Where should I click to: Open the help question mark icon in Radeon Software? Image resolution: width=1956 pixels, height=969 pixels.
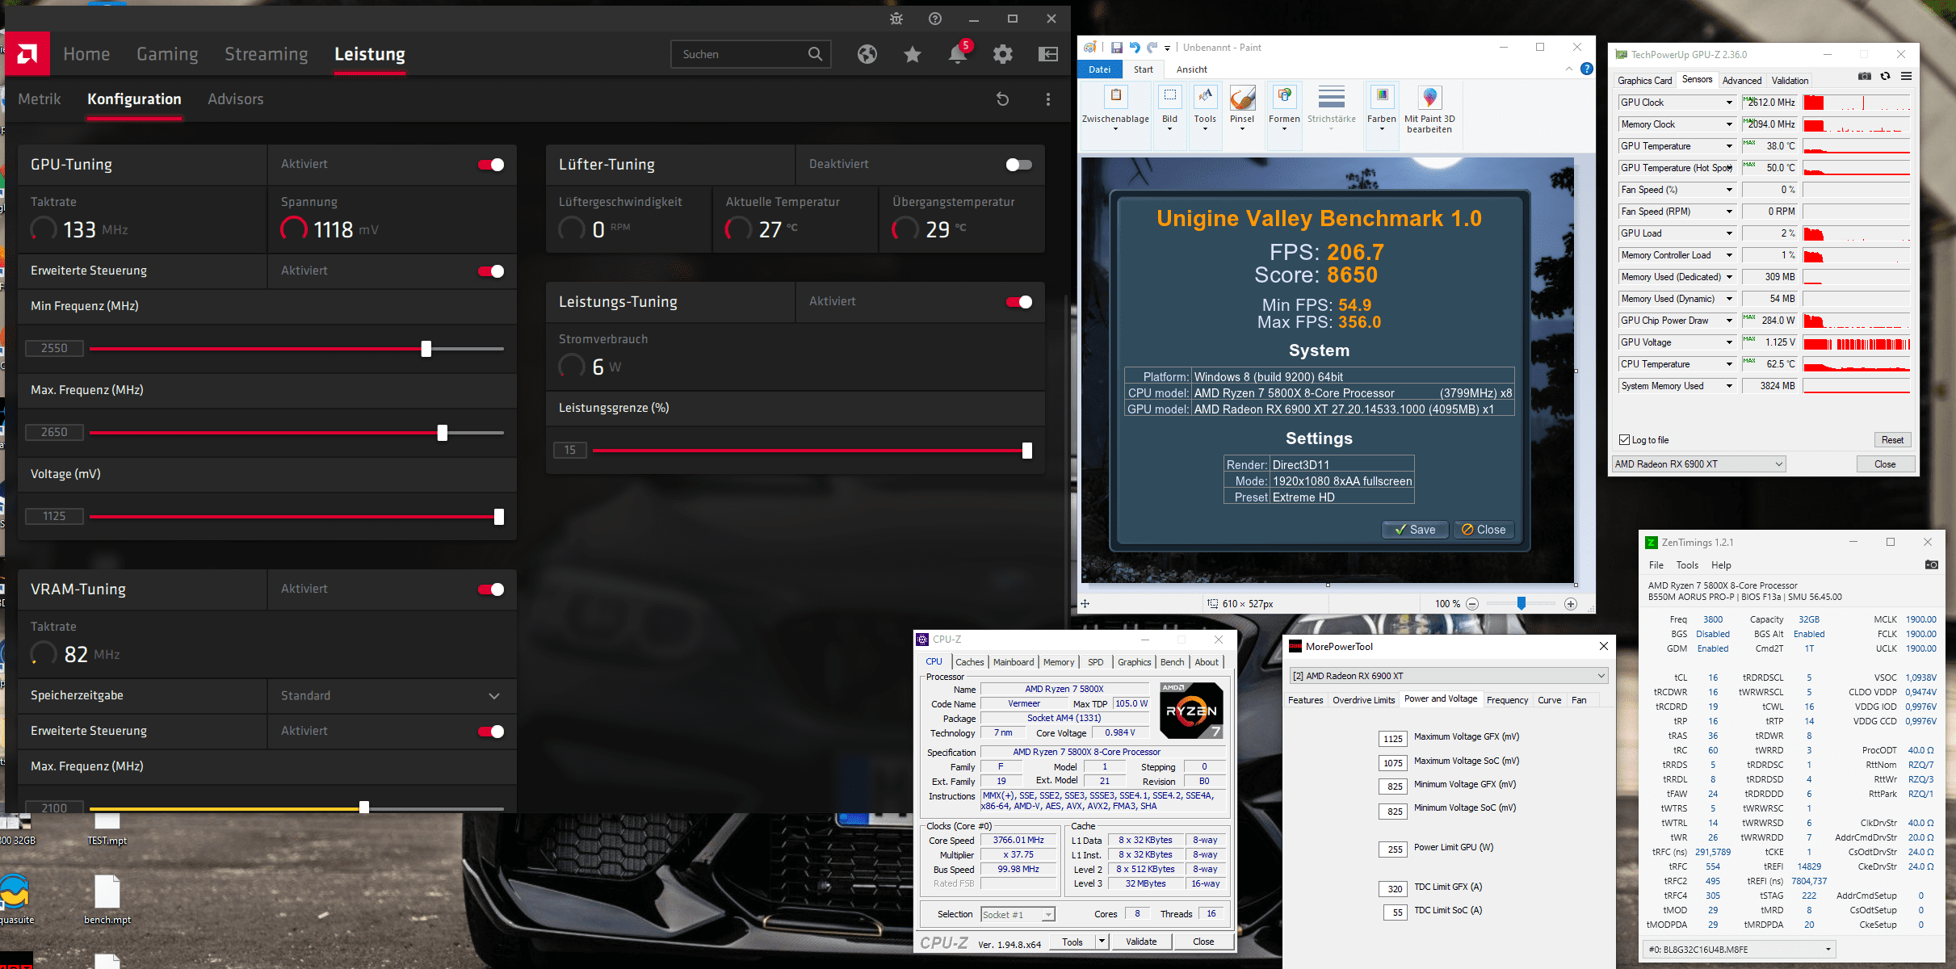(x=935, y=19)
